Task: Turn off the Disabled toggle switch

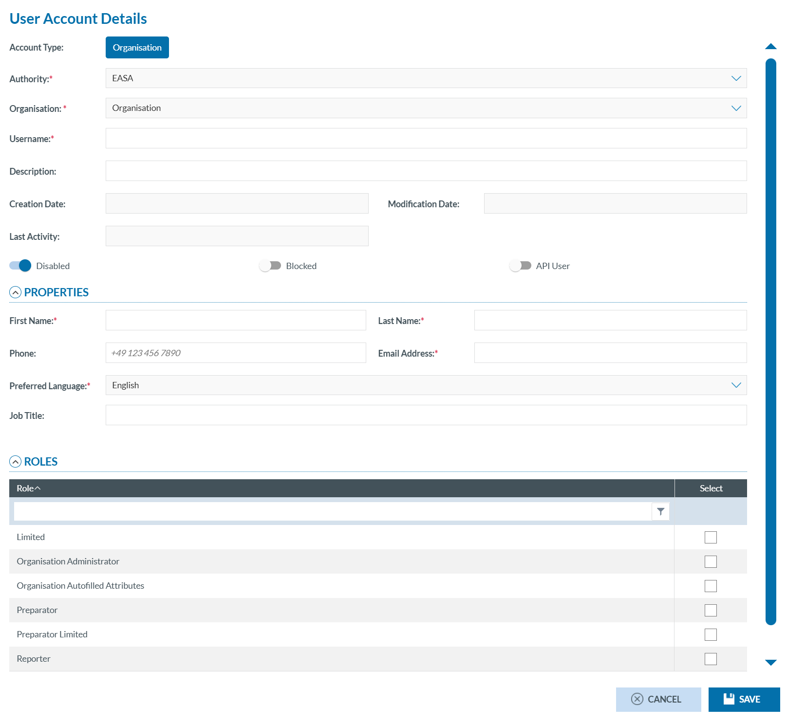Action: (x=20, y=266)
